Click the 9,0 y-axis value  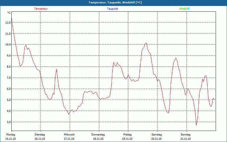(x=9, y=56)
